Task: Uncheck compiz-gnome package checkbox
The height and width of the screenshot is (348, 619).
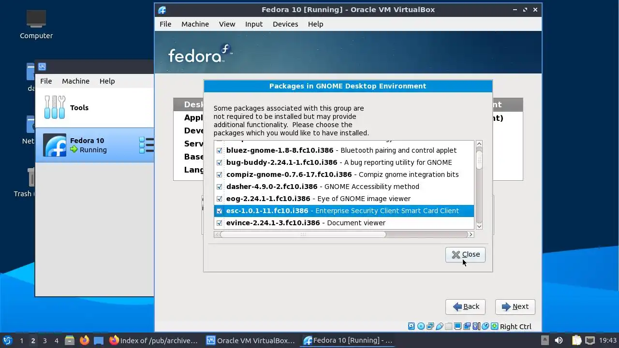Action: pos(220,174)
